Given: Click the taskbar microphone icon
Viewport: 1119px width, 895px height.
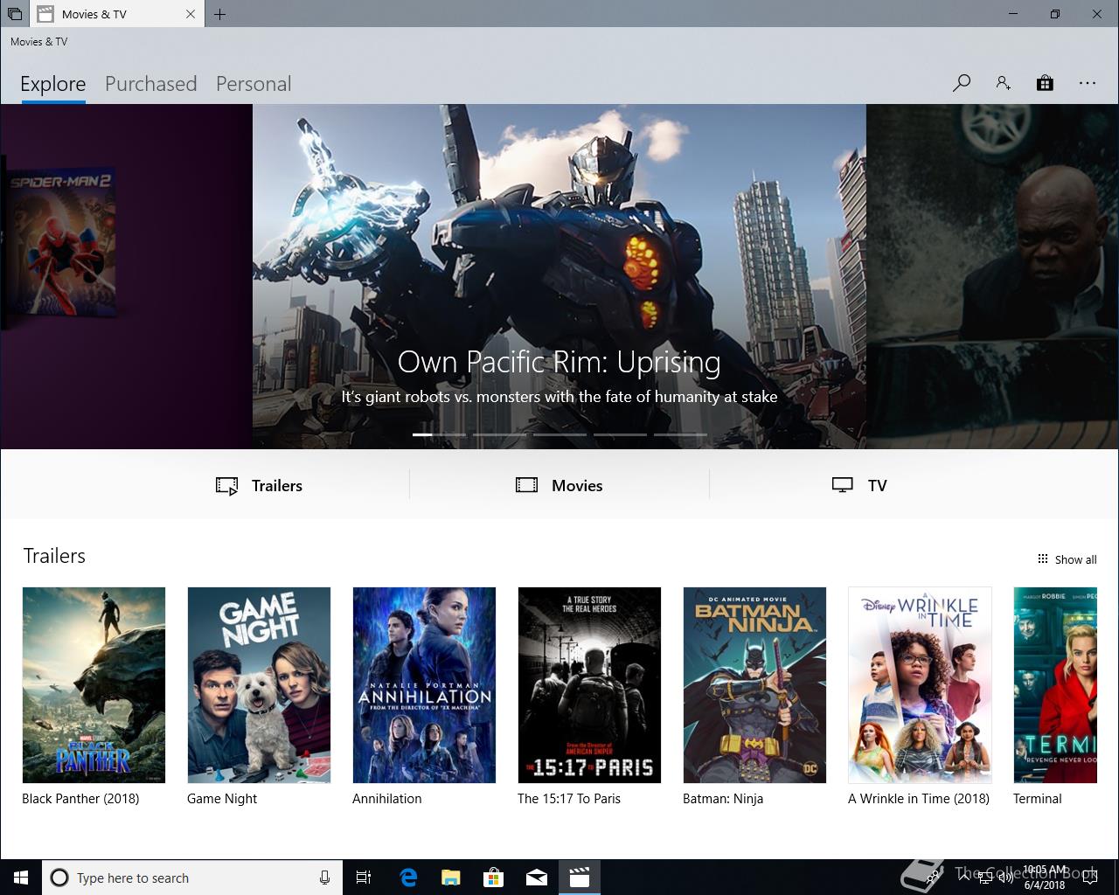Looking at the screenshot, I should pos(324,878).
